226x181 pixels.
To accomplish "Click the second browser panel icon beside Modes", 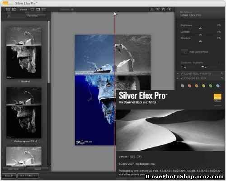I will click(x=14, y=9).
